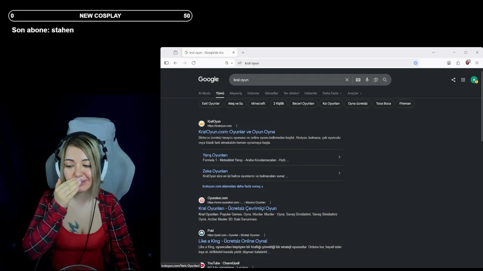Screen dimensions: 483x271
Task: Go to the Google logo homepage
Action: 208,79
